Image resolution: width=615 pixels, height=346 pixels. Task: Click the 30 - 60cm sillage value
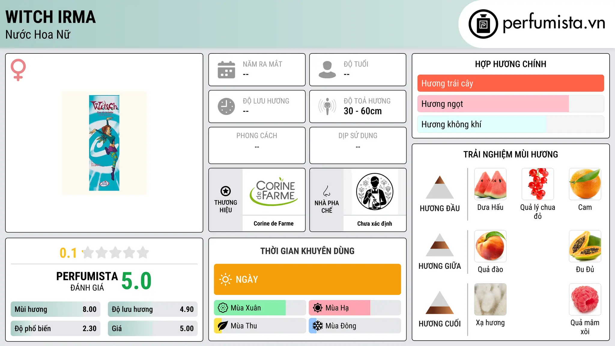point(363,111)
